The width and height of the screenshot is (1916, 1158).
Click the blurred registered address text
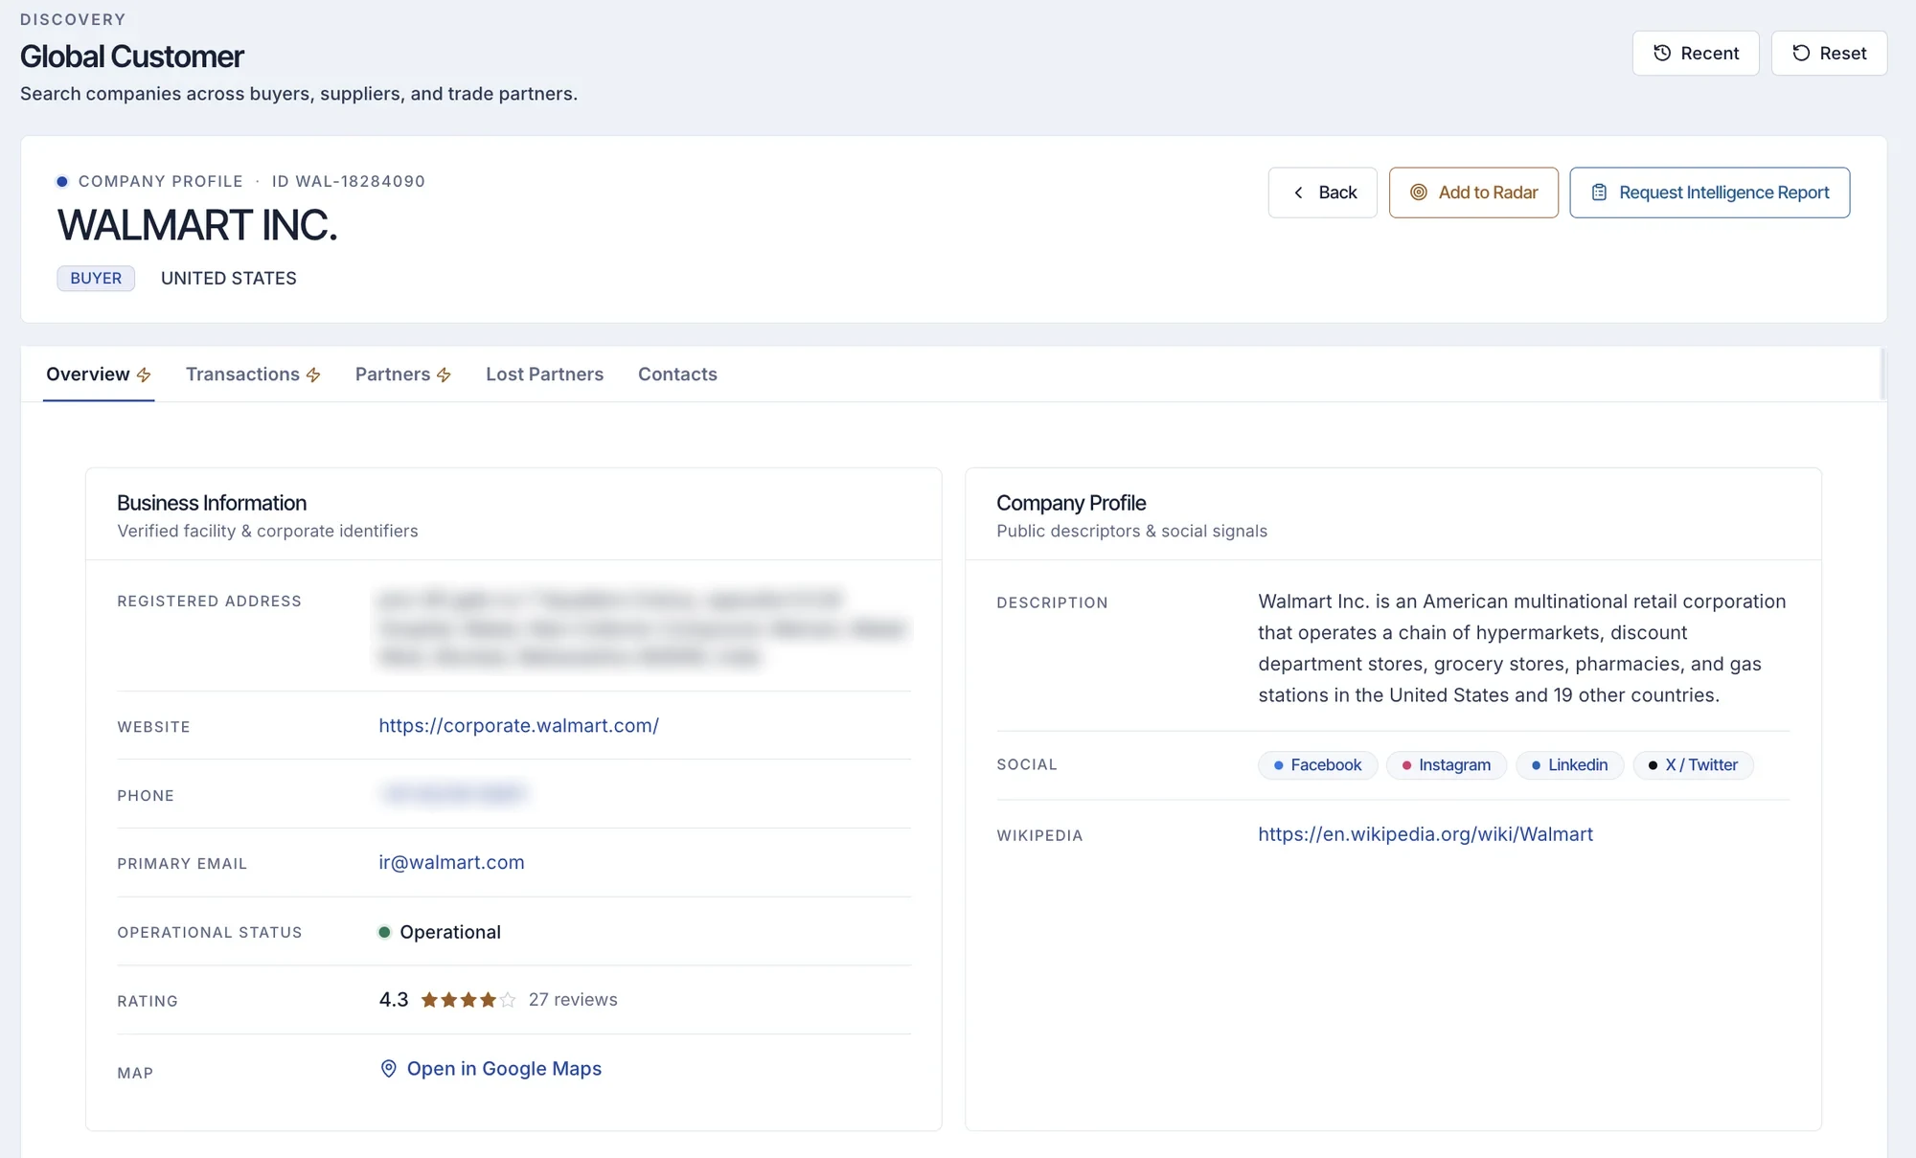(642, 628)
